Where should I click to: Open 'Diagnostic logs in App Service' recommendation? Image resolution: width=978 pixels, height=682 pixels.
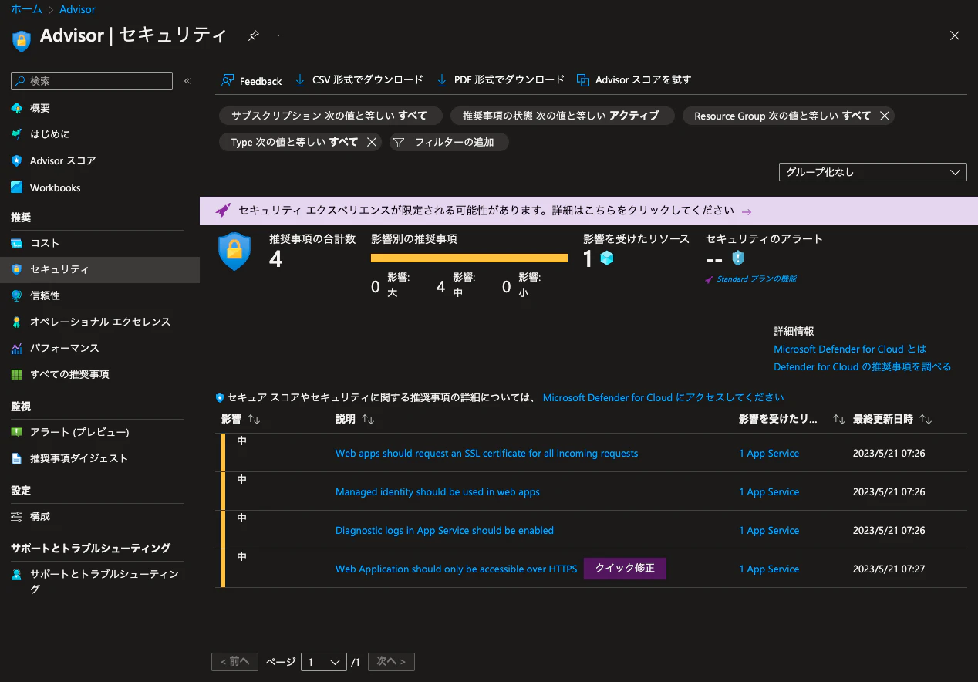click(444, 530)
